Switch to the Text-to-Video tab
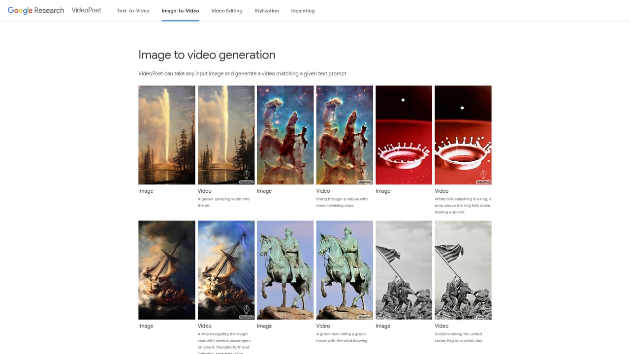The height and width of the screenshot is (354, 630). point(133,11)
